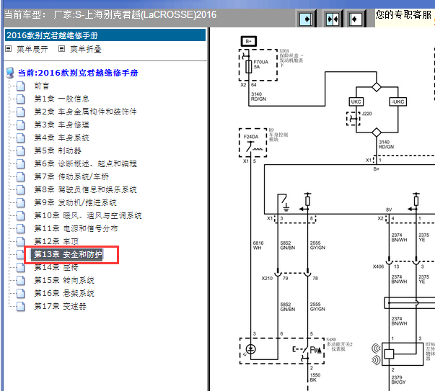Image resolution: width=435 pixels, height=391 pixels.
Task: Open 第16章 悬架系统
Action: point(64,293)
